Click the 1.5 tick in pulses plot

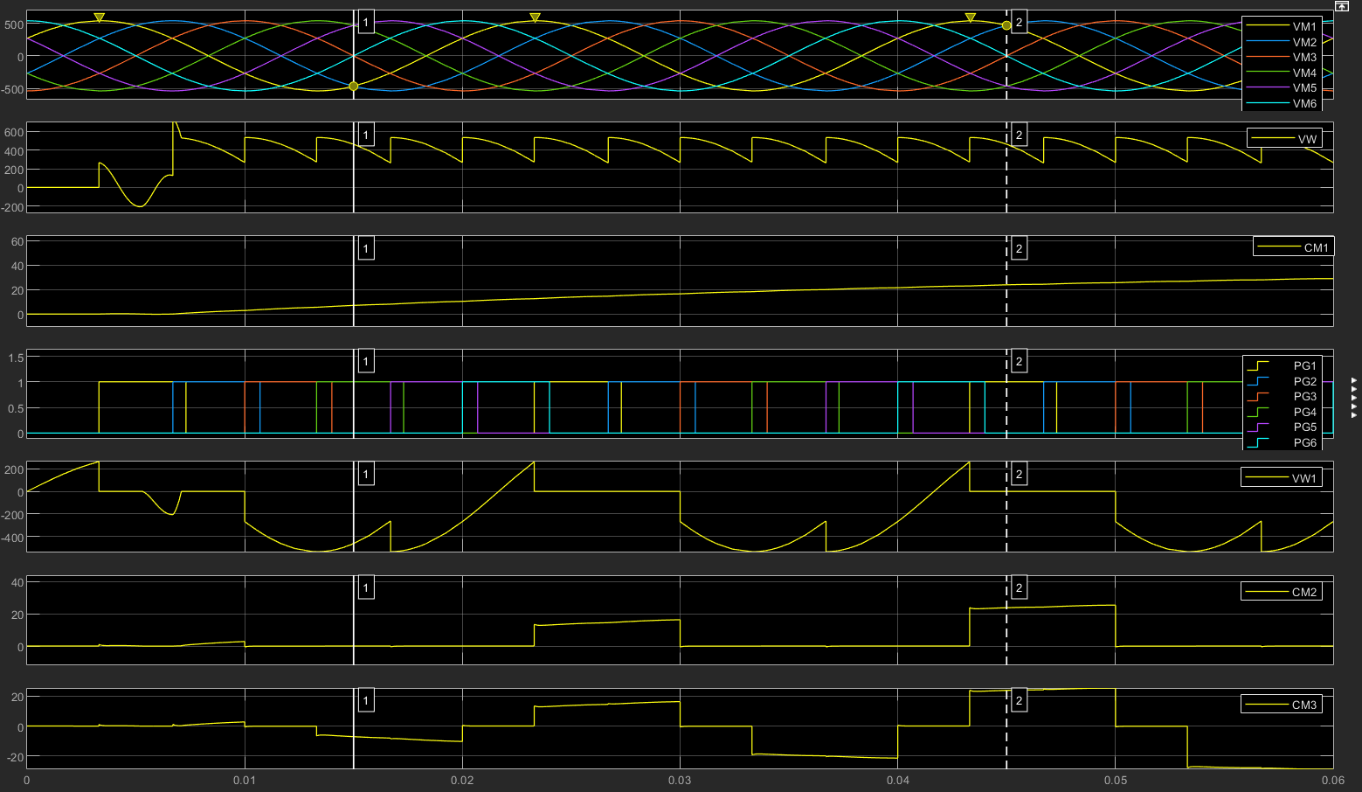[x=15, y=358]
